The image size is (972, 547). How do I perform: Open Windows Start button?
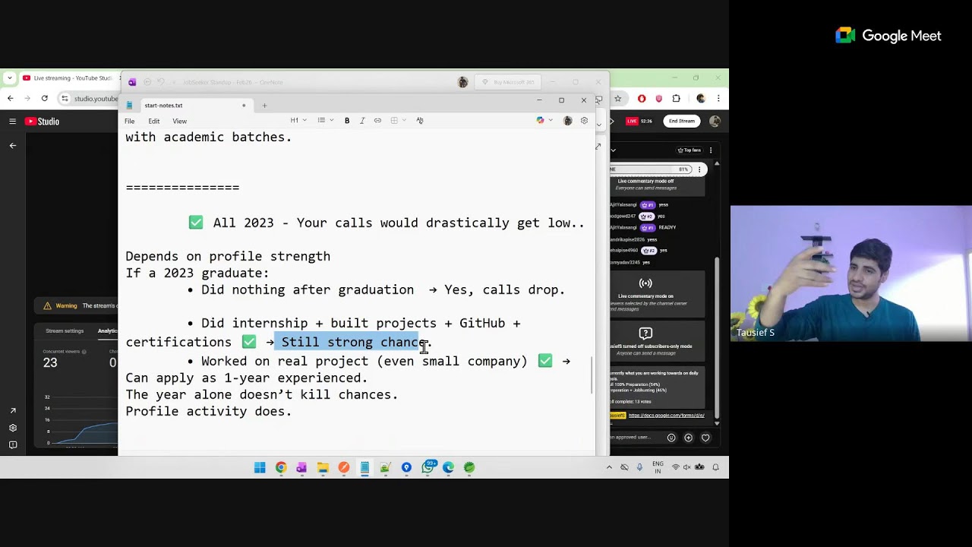(260, 467)
